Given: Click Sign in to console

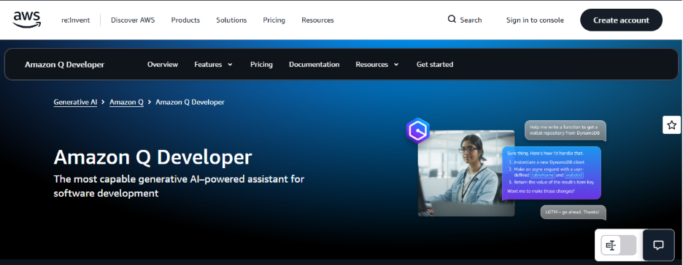Looking at the screenshot, I should 535,20.
